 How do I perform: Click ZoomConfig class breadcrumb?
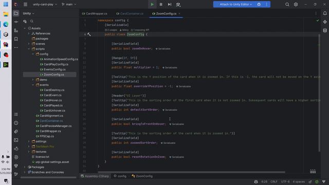click(142, 176)
